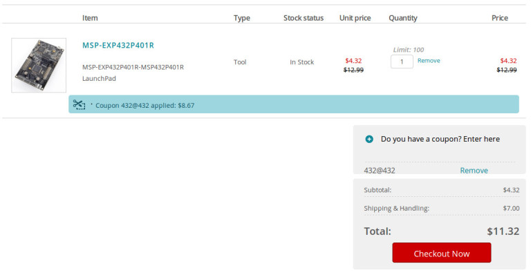Click the 'Quantity' column header
Viewport: 531px width, 275px height.
(x=402, y=18)
